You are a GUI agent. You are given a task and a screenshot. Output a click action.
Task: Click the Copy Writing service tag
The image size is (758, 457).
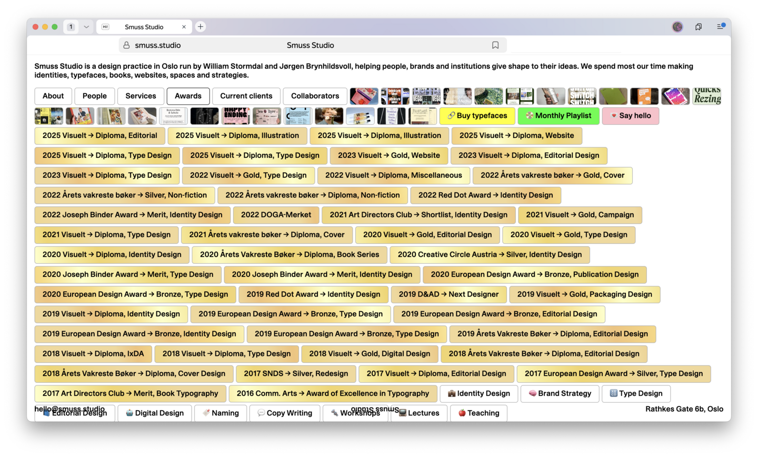(x=285, y=413)
